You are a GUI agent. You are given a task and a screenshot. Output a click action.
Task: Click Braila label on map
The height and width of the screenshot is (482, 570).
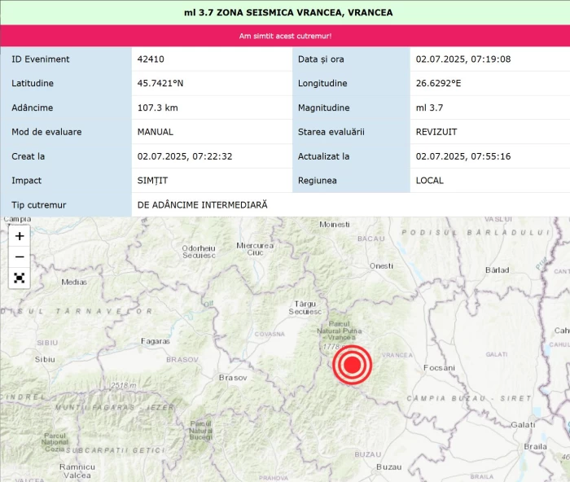[x=535, y=447]
